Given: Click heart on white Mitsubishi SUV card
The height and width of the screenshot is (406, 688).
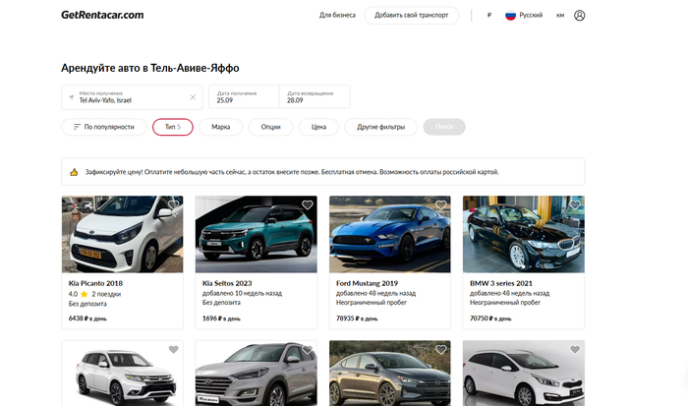Looking at the screenshot, I should (174, 350).
